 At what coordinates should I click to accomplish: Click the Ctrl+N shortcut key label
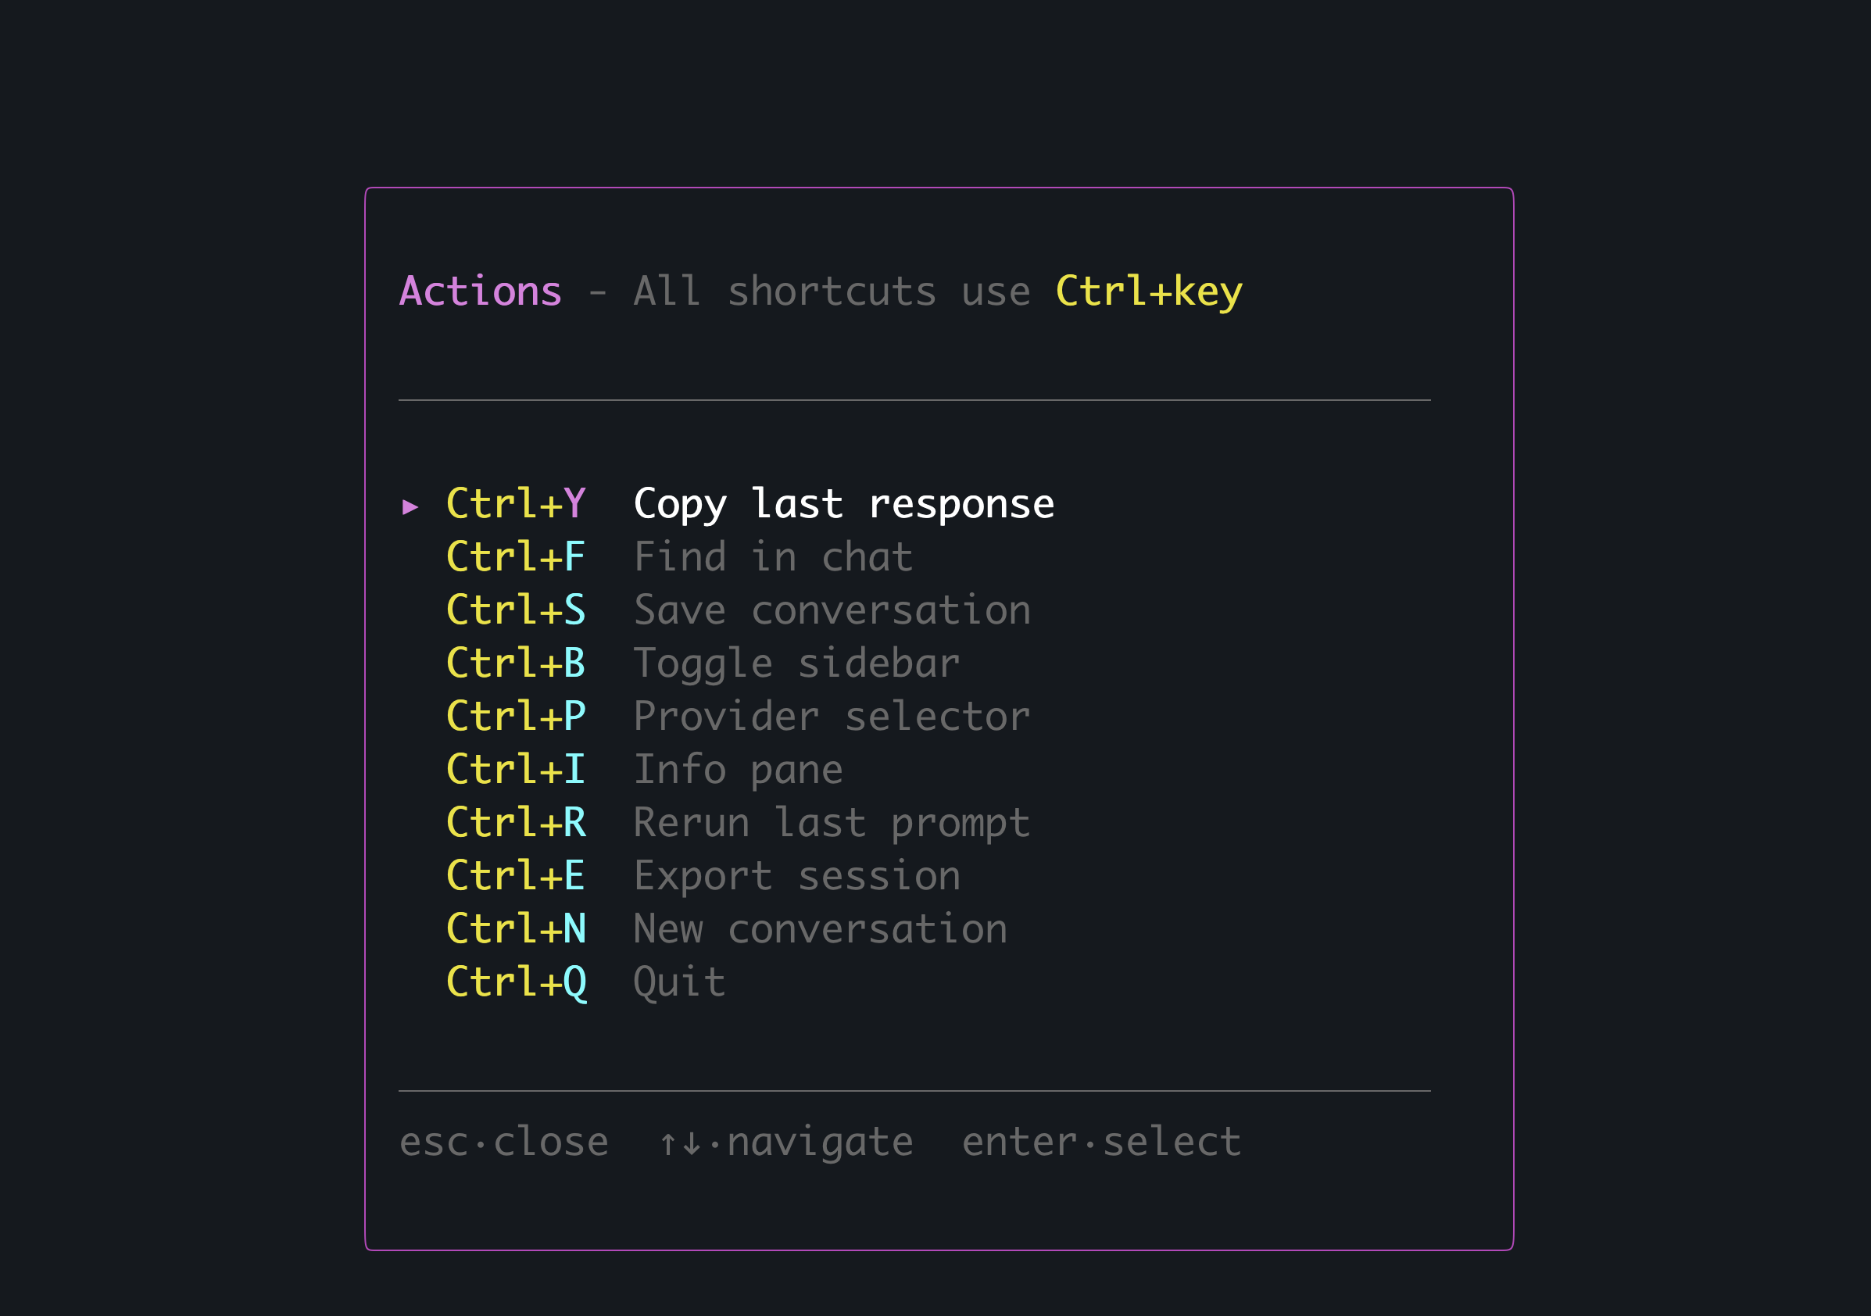tap(516, 928)
